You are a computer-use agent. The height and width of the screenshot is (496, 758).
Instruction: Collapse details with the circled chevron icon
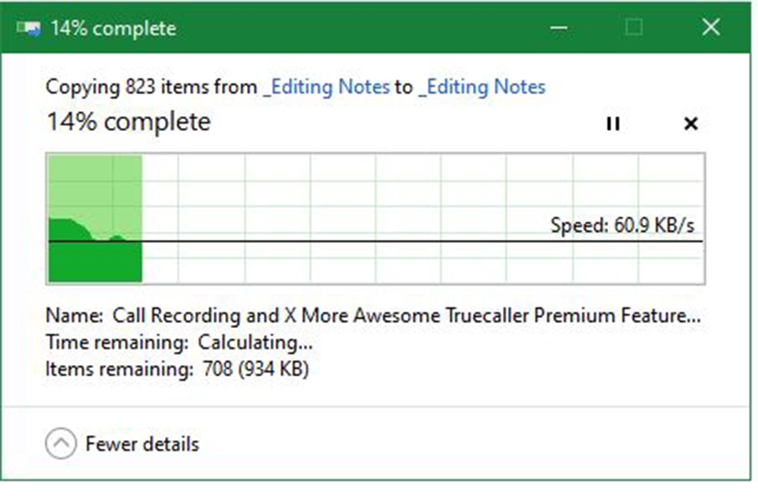point(61,444)
